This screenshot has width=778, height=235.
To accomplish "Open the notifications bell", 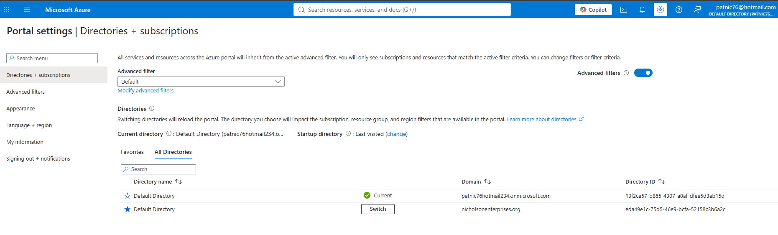I will (642, 10).
